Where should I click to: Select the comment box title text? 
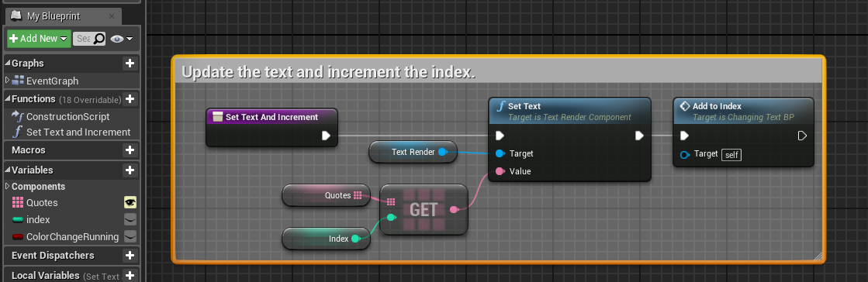click(328, 72)
